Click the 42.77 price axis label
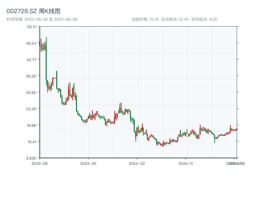Viewport: 263px width, 197px height. [32, 60]
